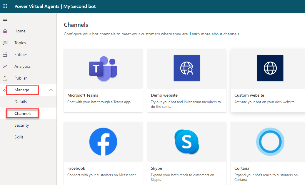305x185 pixels.
Task: Click the Skype card title
Action: point(156,168)
